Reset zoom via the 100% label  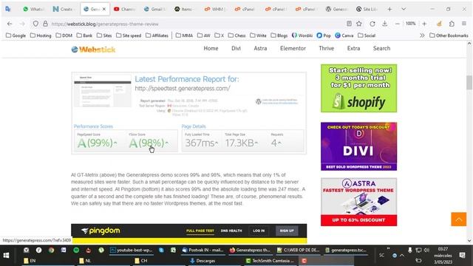click(411, 24)
